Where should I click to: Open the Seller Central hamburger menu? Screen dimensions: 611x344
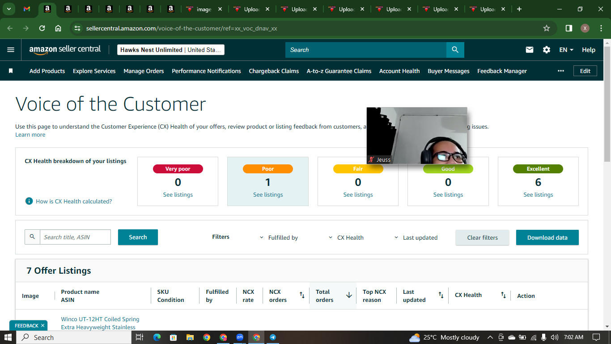[x=11, y=50]
